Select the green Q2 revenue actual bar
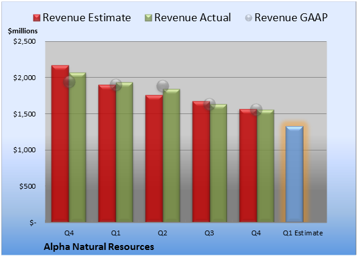This screenshot has height=256, width=357. 171,155
